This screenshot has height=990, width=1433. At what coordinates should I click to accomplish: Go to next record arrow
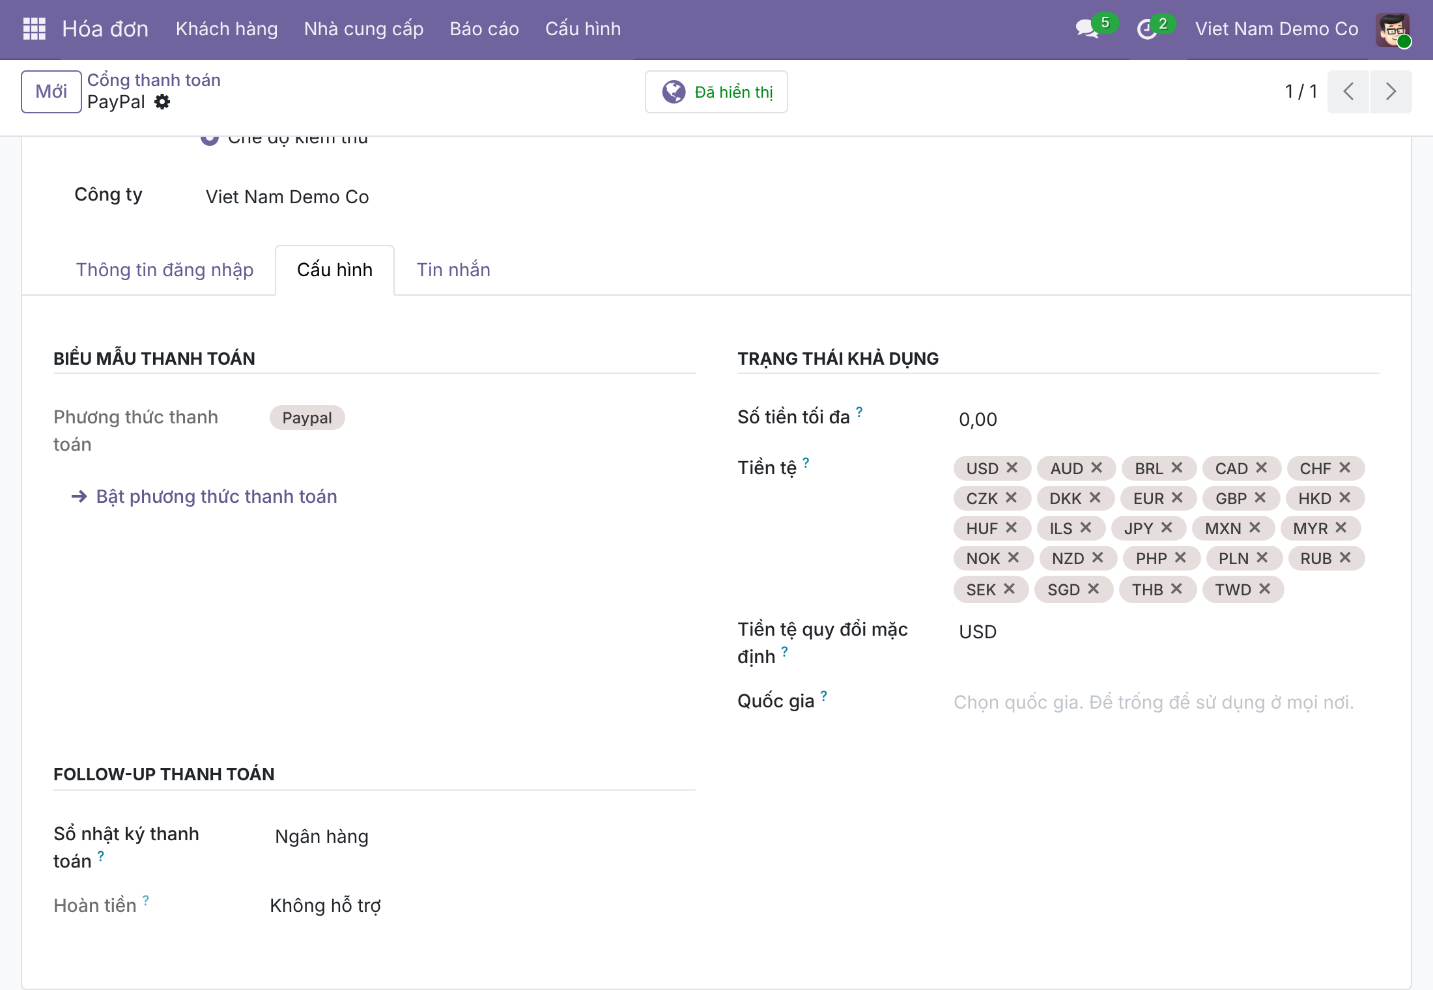tap(1391, 91)
